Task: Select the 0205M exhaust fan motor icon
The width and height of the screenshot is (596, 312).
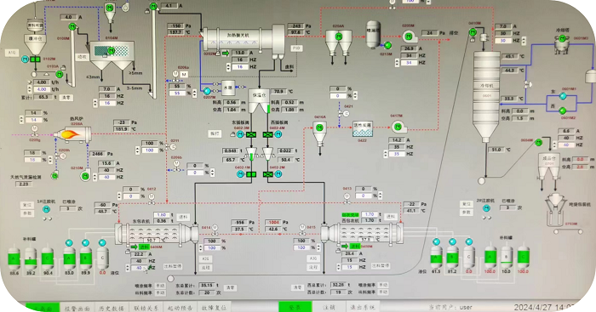Action: click(409, 37)
